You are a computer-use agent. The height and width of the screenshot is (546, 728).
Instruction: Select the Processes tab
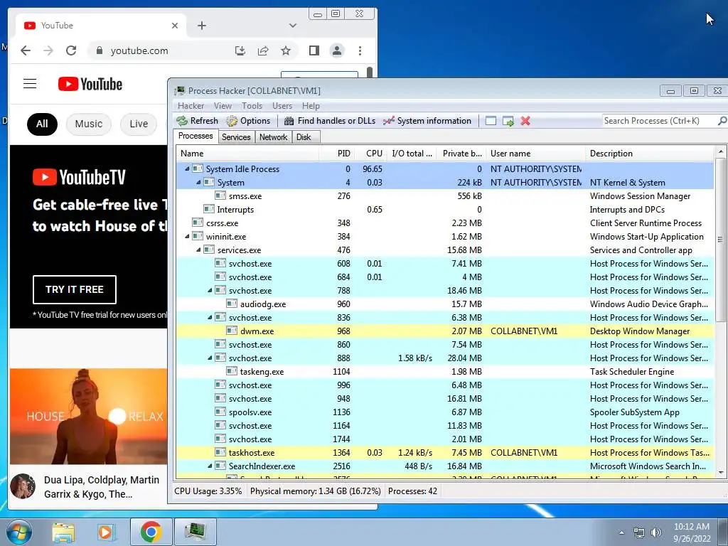coord(196,136)
